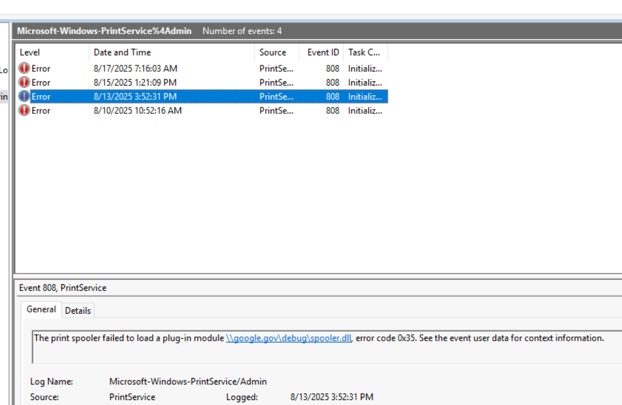Click Event ID 808 in the 8/10/2025 row
The width and height of the screenshot is (622, 405).
pos(333,110)
